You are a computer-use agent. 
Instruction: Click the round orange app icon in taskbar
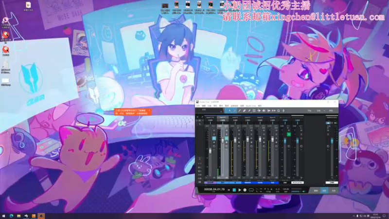pos(41,216)
